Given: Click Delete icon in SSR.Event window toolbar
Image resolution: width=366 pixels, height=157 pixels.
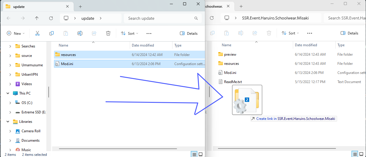Looking at the screenshot, I should 269,33.
